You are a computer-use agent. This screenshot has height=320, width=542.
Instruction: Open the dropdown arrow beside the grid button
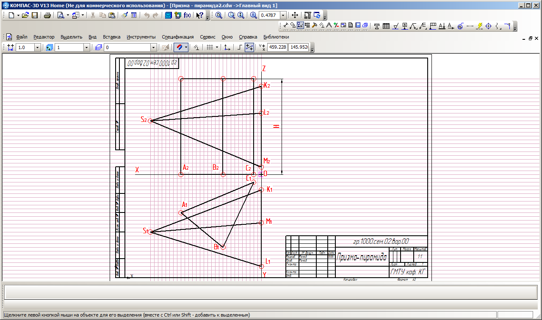217,47
